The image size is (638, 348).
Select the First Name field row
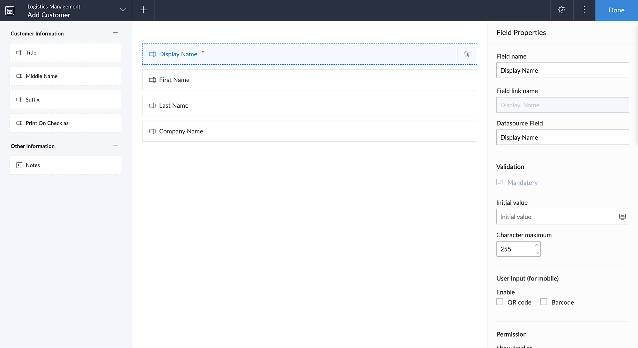click(309, 80)
